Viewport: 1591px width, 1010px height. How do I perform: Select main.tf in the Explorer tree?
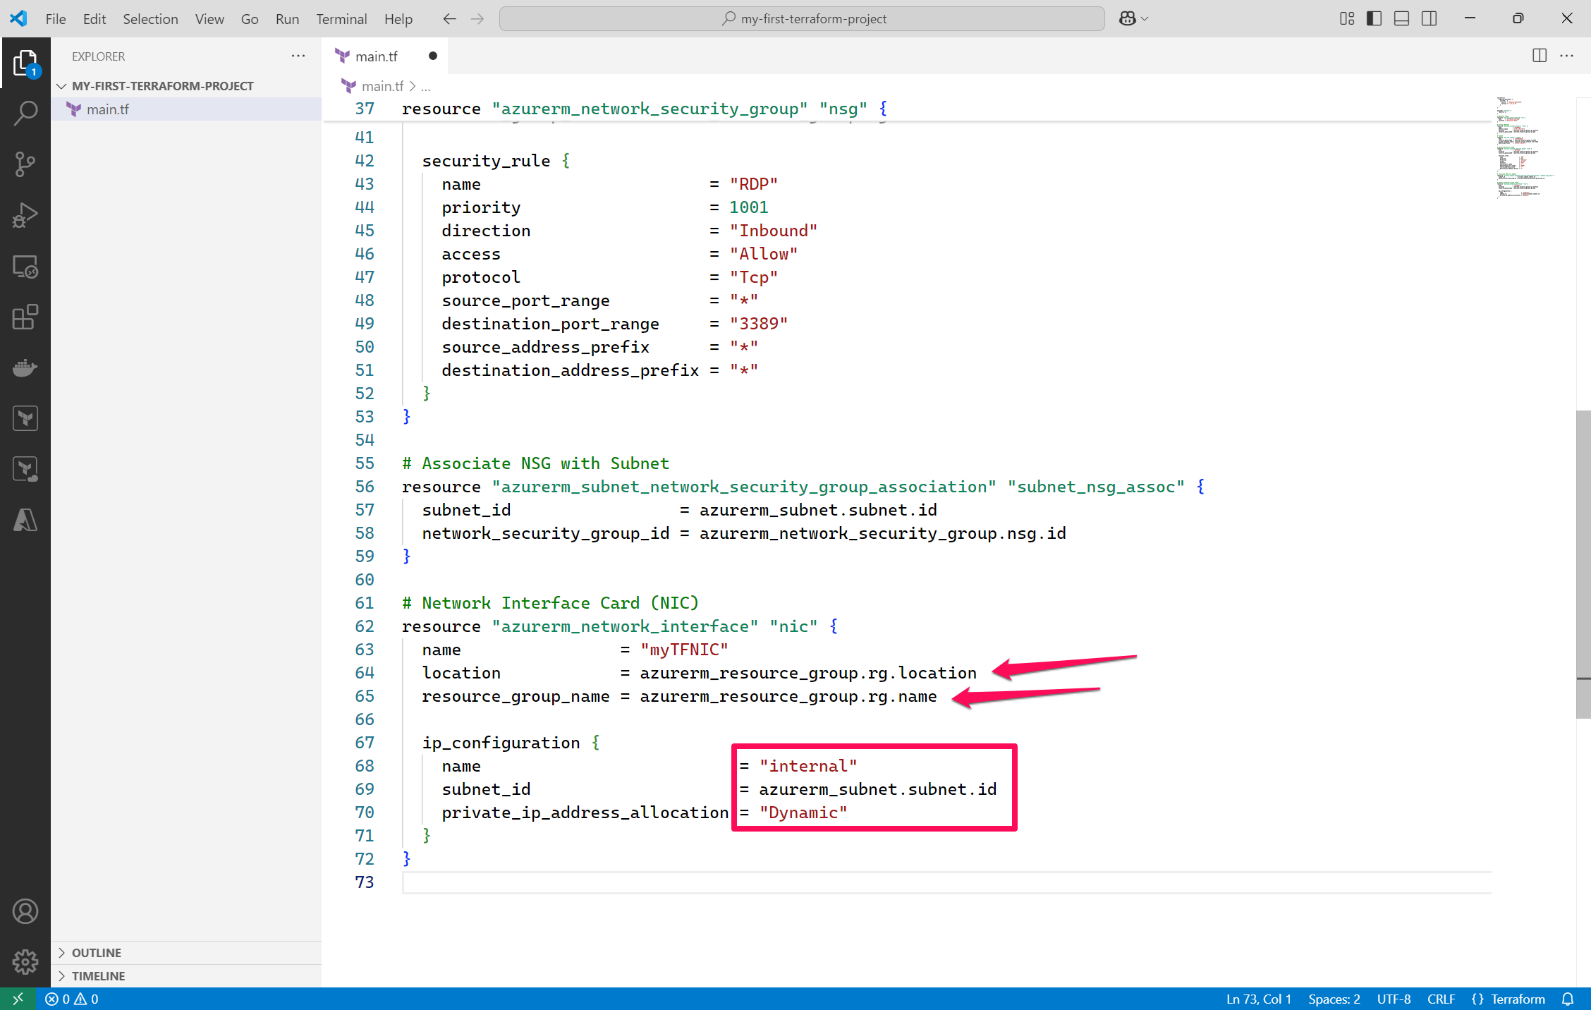coord(187,109)
